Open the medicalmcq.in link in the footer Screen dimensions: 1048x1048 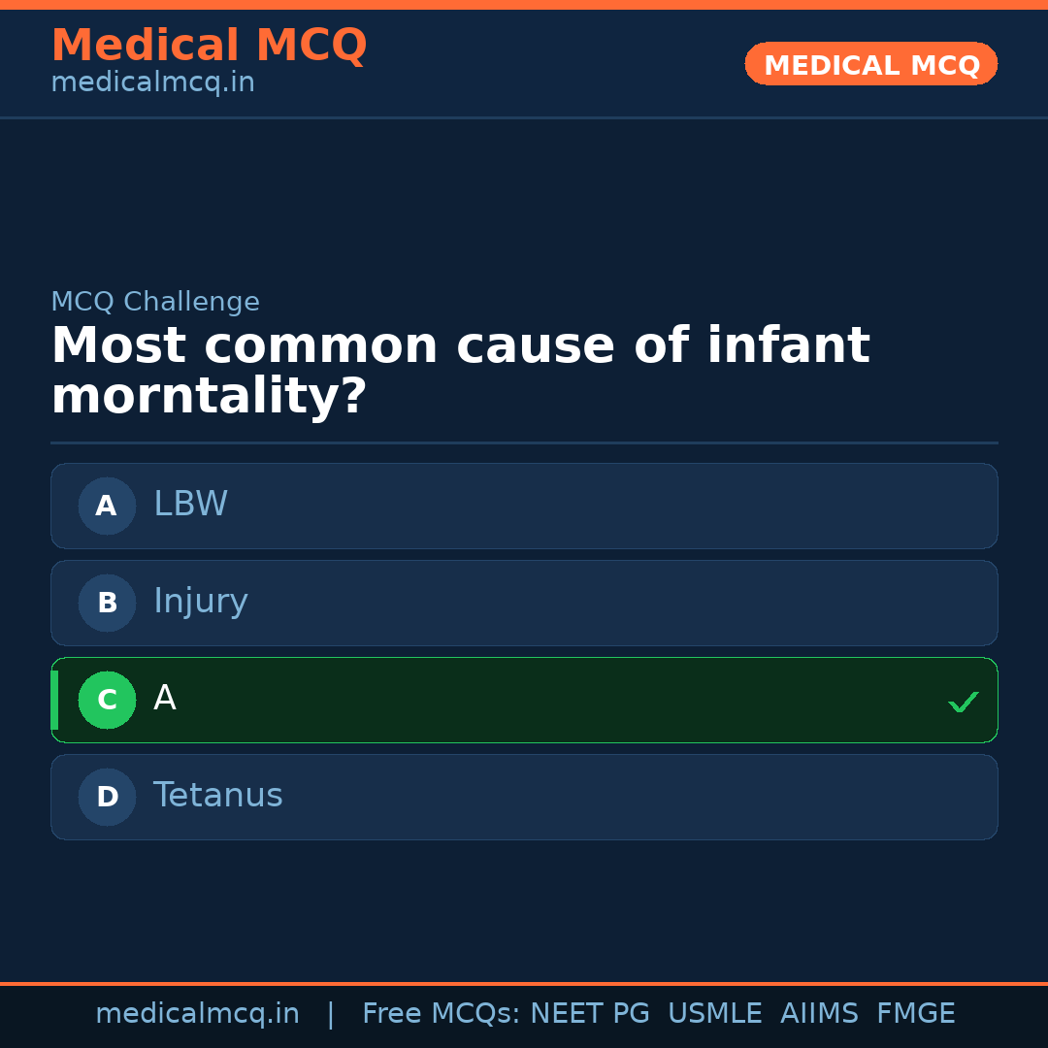(x=198, y=1013)
